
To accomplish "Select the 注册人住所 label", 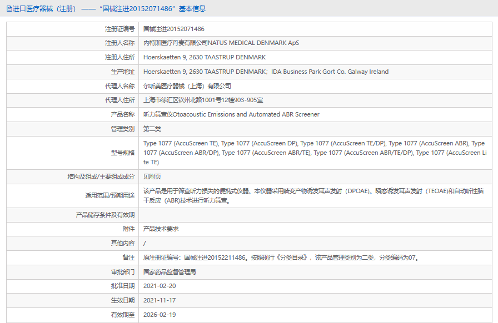I will 119,57.
